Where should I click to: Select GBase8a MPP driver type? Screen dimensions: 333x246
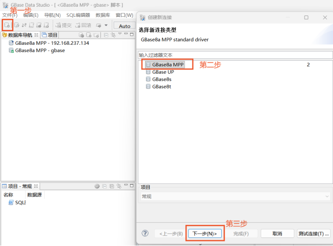coord(165,65)
